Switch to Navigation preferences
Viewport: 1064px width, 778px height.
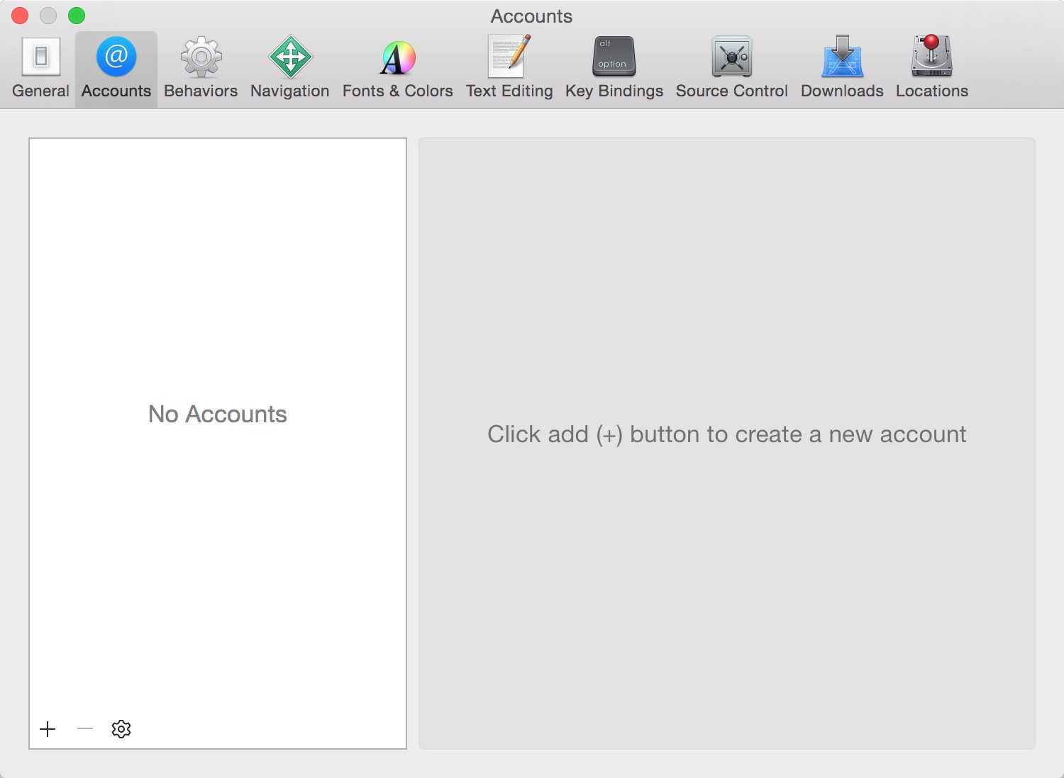pos(289,69)
